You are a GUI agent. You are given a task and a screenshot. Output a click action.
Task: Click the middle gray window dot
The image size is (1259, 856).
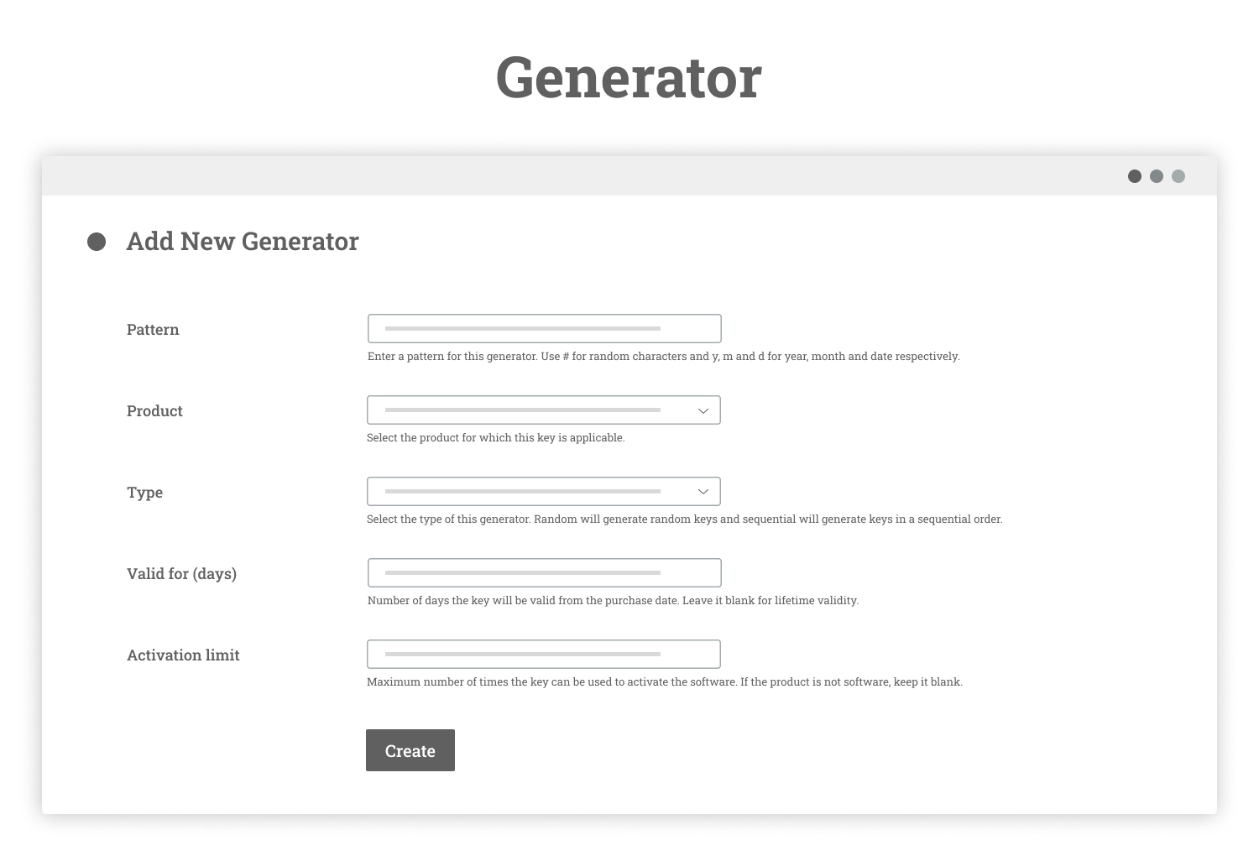click(x=1157, y=176)
